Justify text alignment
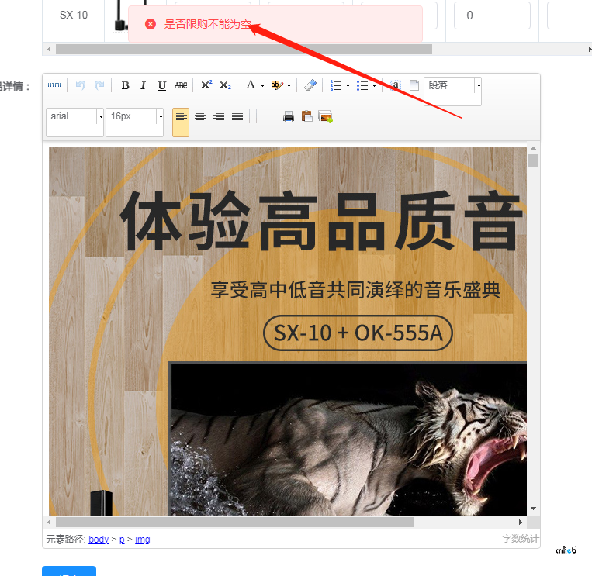 click(x=237, y=116)
